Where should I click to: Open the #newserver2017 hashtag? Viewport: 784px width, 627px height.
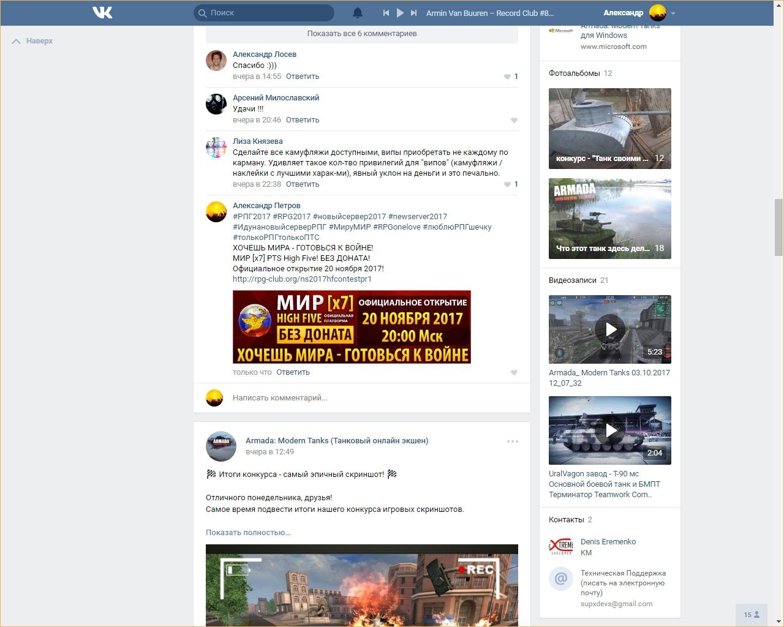pyautogui.click(x=418, y=217)
